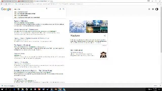
Task: Click the 'Rapture' knowledge panel title
Action: coord(75,36)
